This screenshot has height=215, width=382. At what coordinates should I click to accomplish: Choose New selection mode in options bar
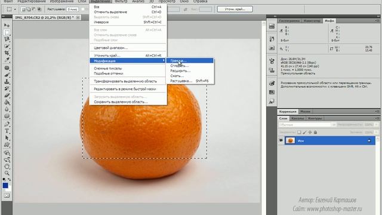coord(23,10)
